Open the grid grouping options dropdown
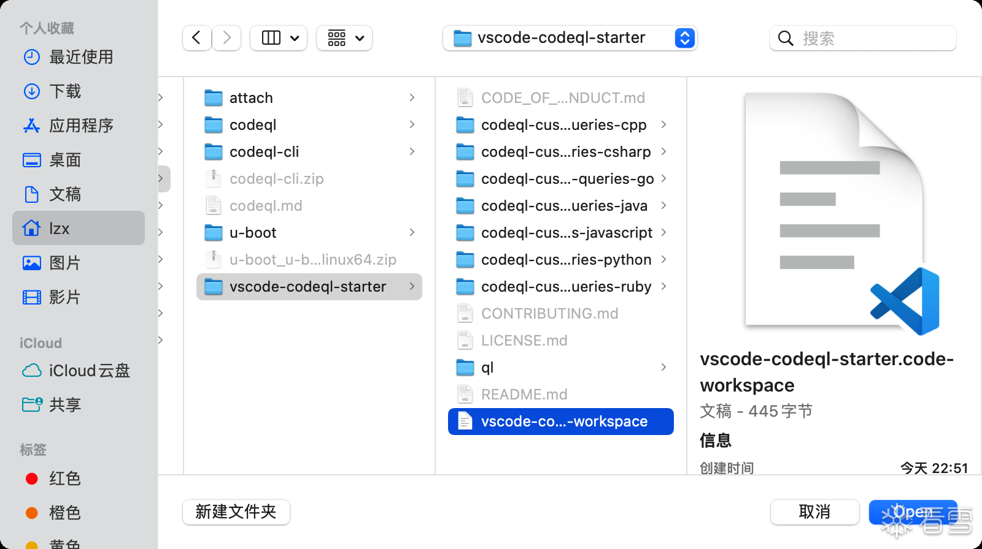The width and height of the screenshot is (982, 549). point(344,38)
